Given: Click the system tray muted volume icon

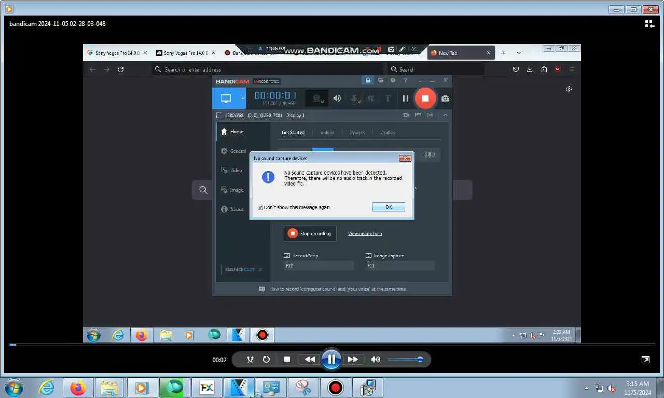Looking at the screenshot, I should [x=612, y=388].
